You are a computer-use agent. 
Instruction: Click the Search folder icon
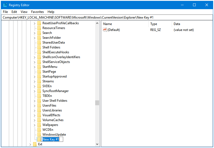click(39, 33)
